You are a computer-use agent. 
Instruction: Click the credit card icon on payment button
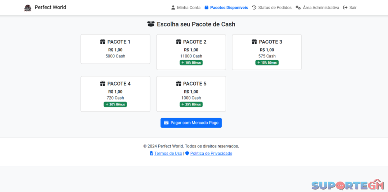166,123
